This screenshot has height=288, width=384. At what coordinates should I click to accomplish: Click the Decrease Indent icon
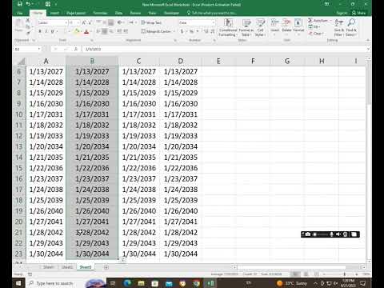(119, 31)
